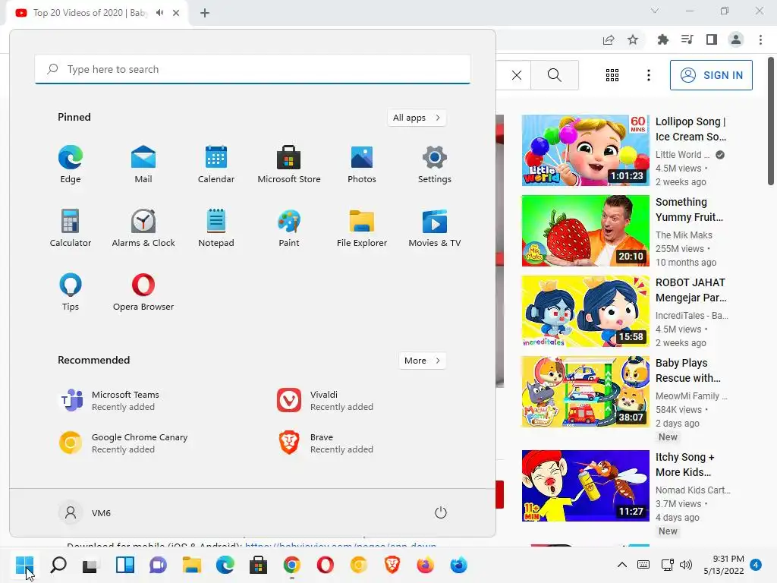777x583 pixels.
Task: Click the power button in the Start menu
Action: coord(441,512)
